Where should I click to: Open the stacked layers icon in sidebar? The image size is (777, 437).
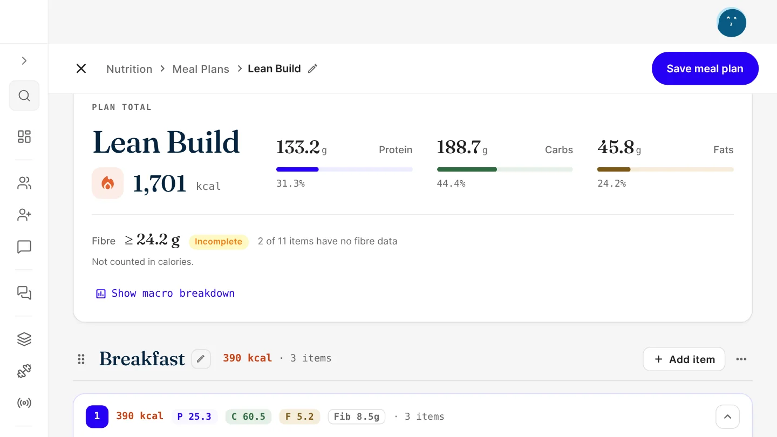[24, 339]
